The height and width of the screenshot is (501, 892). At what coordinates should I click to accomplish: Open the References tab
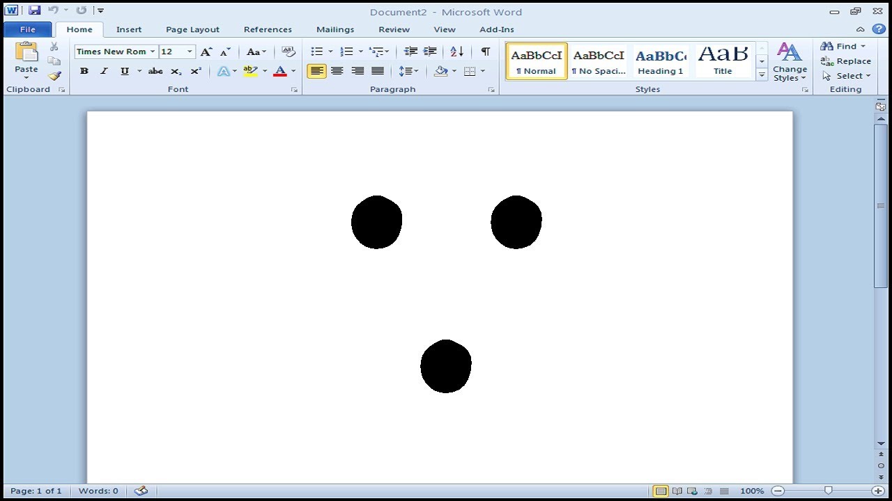[268, 29]
